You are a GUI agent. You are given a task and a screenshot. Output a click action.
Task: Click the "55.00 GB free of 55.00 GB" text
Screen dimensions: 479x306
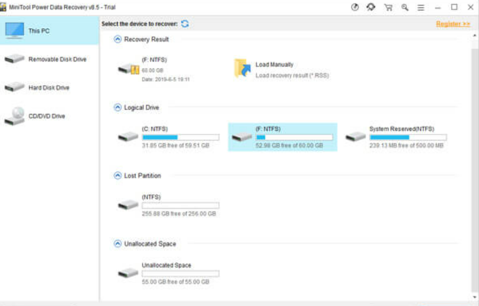[176, 282]
